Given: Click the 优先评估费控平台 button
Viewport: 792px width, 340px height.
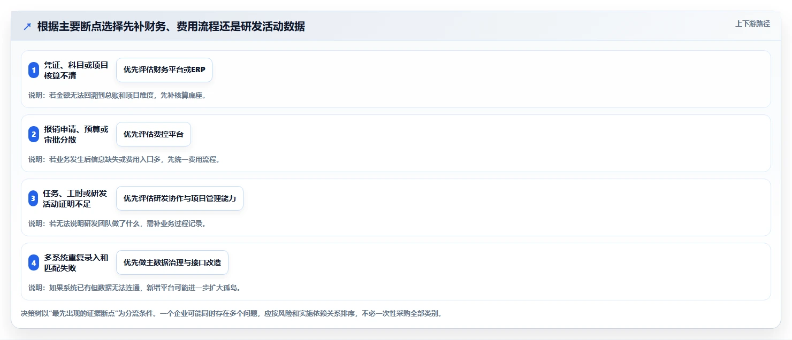Looking at the screenshot, I should [154, 134].
